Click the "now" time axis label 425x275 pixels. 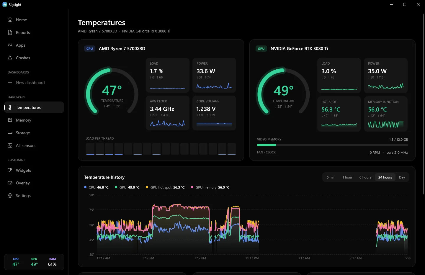408,258
